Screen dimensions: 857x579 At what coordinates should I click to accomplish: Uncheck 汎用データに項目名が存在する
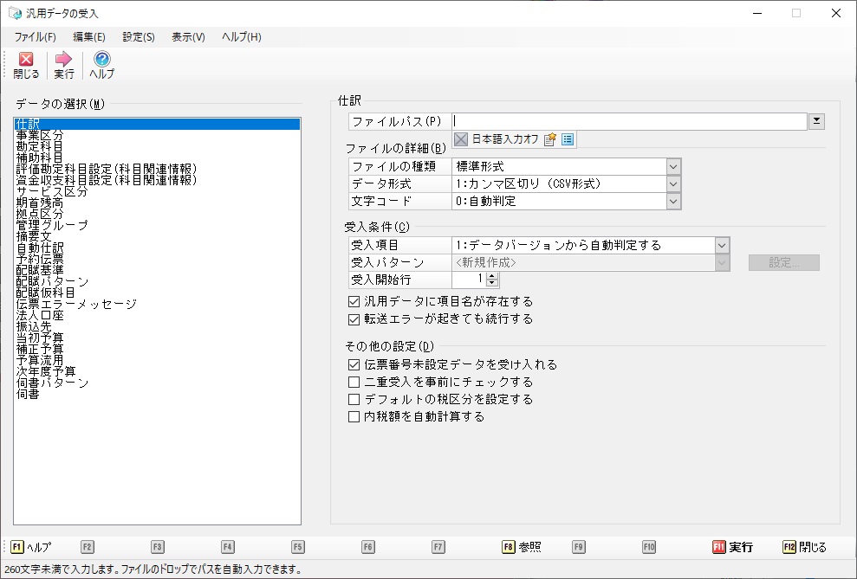(354, 302)
